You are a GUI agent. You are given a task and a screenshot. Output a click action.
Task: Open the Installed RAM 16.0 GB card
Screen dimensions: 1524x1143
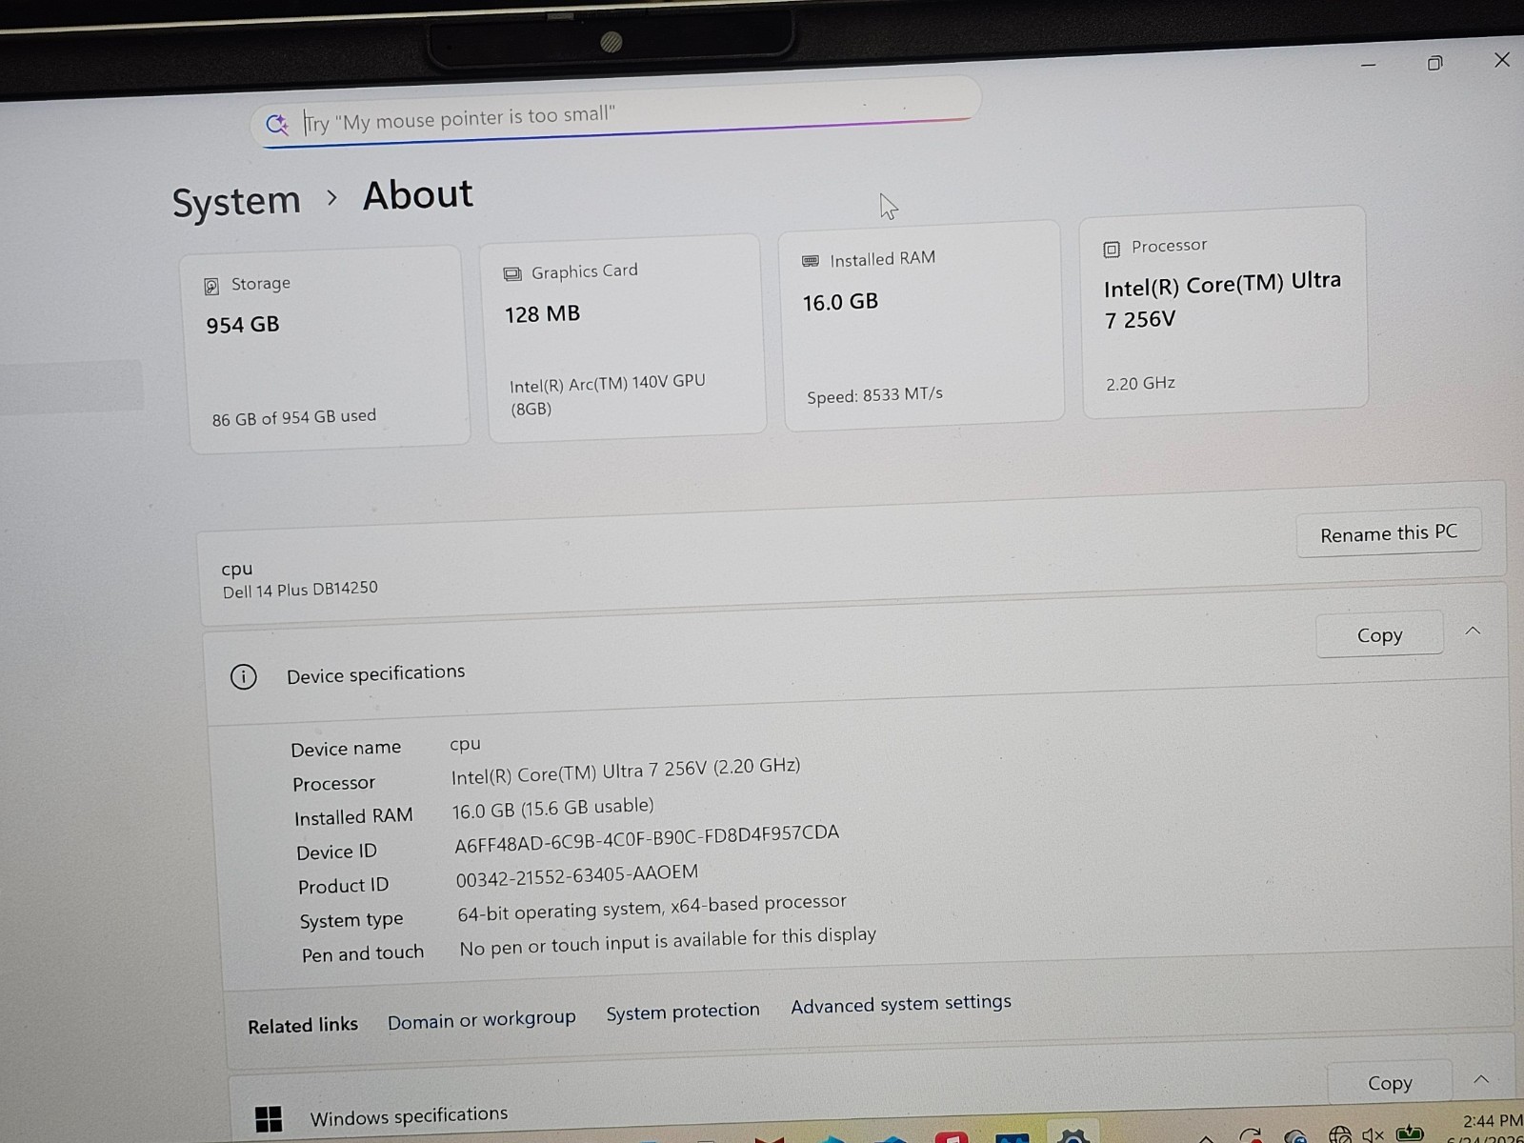[x=920, y=326]
